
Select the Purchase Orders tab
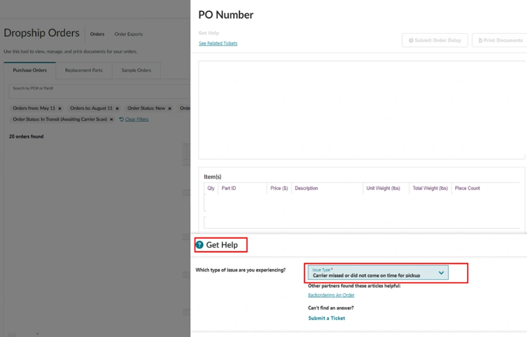(30, 70)
